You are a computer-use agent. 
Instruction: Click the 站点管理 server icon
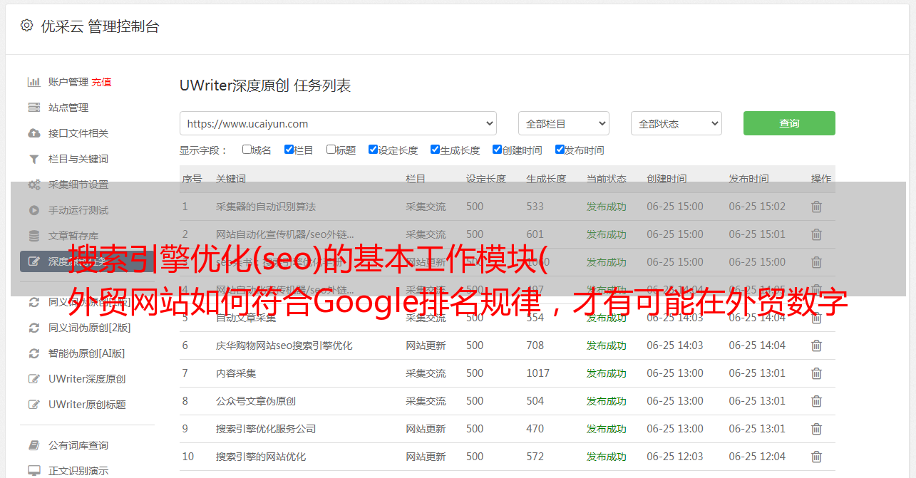click(34, 108)
